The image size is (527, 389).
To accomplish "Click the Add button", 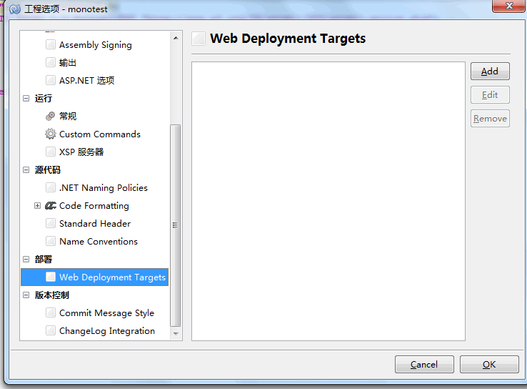I will (490, 72).
